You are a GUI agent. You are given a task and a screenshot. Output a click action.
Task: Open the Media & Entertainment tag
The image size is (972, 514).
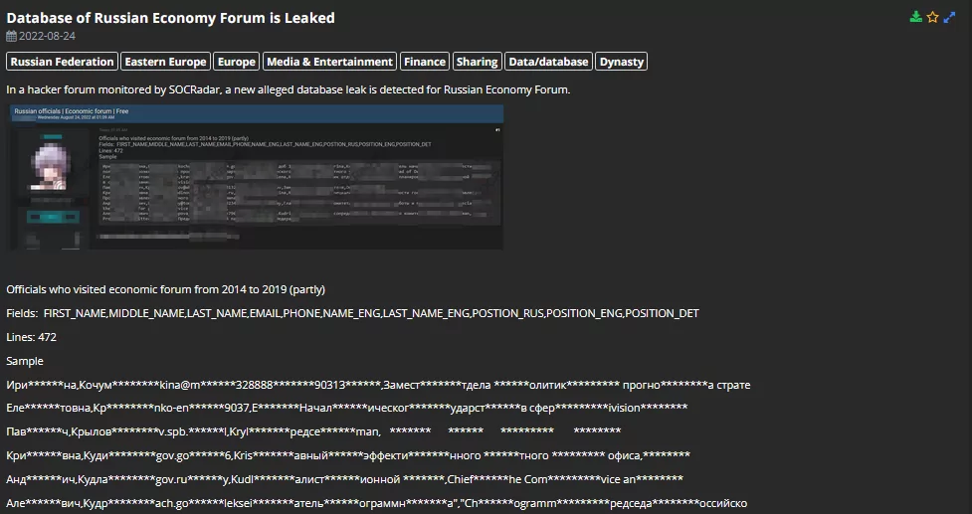[329, 62]
